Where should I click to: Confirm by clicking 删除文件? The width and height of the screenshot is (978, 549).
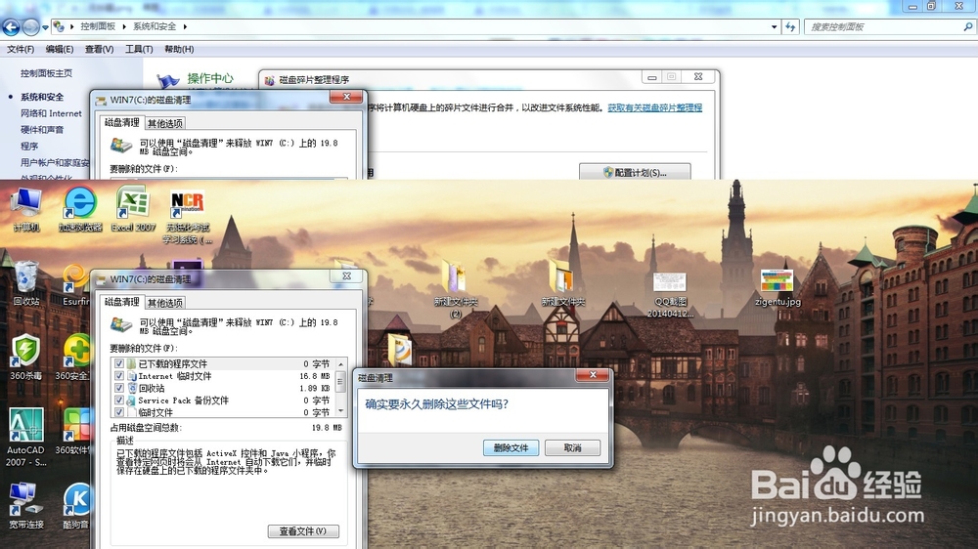click(x=511, y=448)
